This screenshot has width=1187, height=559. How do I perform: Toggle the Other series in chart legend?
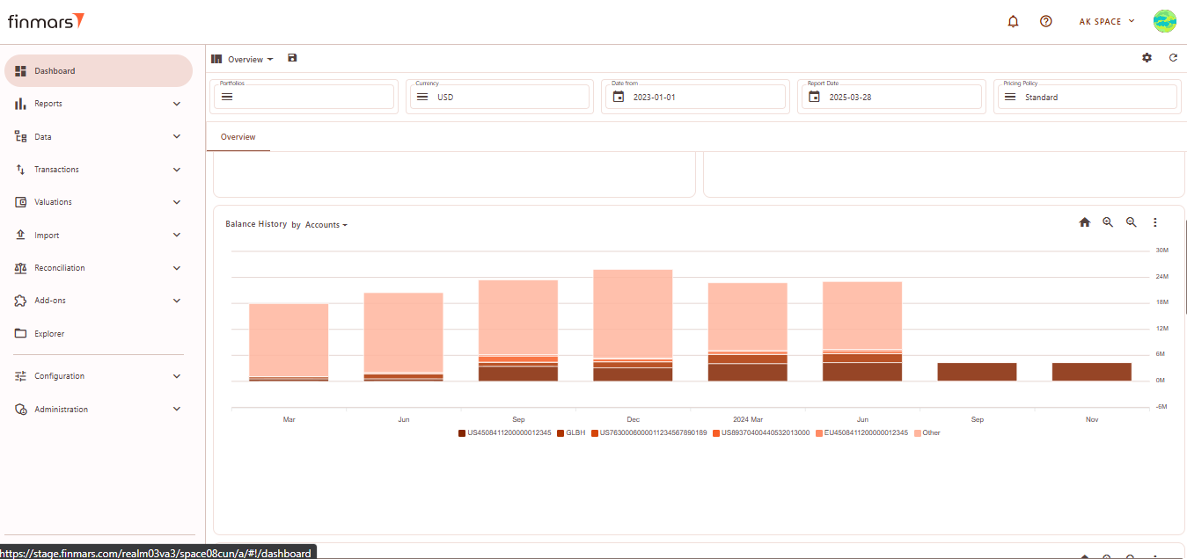pos(927,433)
